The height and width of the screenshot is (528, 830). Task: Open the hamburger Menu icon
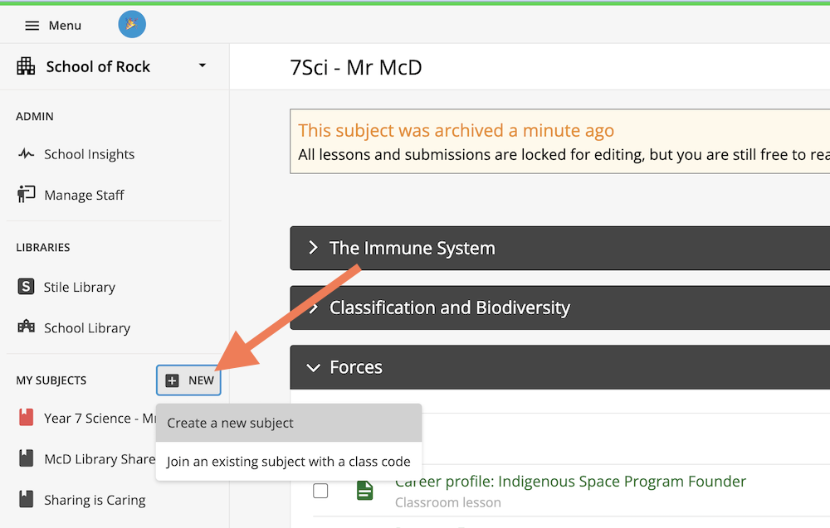32,26
